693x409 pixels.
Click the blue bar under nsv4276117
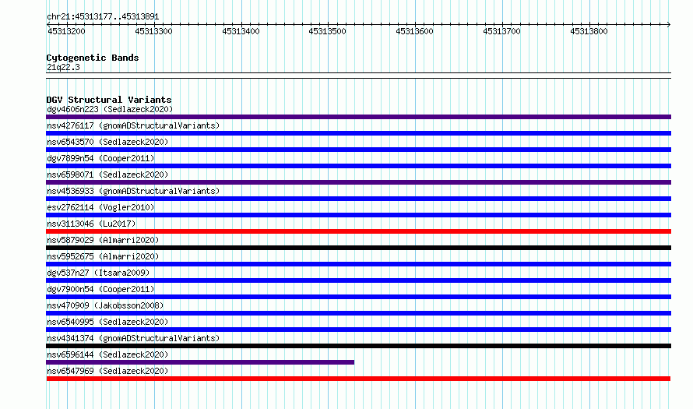pos(358,133)
